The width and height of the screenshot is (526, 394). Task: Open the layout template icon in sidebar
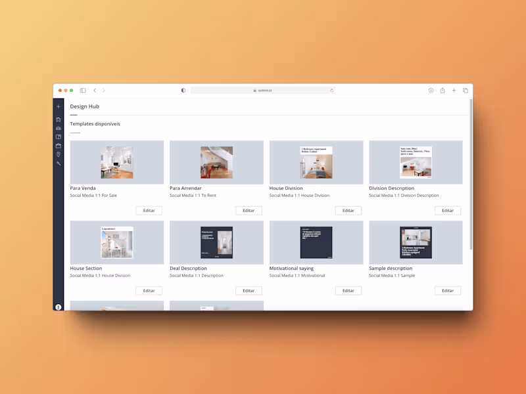tap(59, 137)
